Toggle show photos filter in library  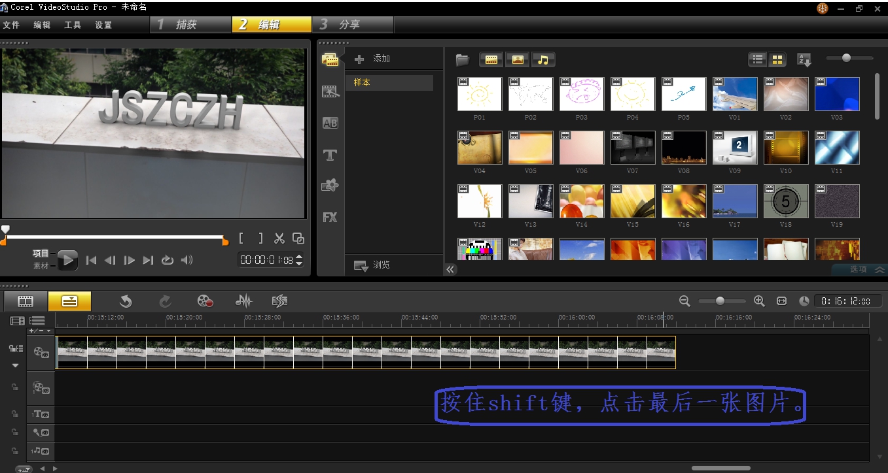[518, 59]
